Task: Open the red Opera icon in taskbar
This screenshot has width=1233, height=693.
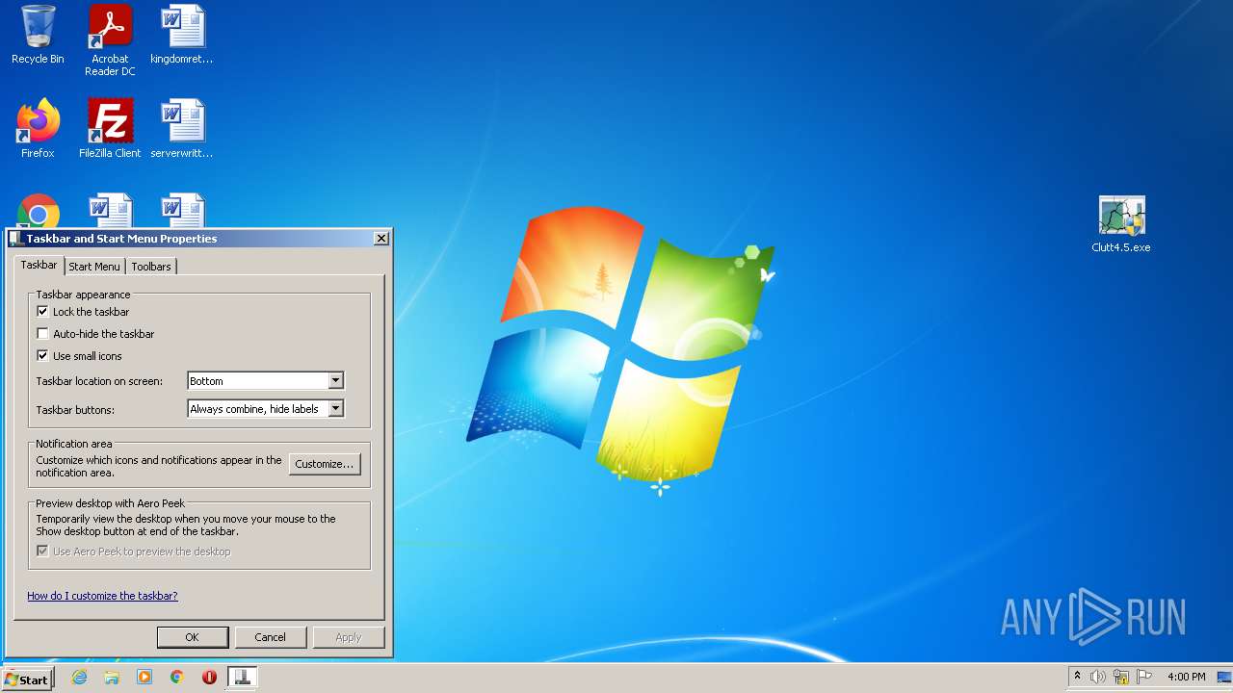Action: coord(209,678)
